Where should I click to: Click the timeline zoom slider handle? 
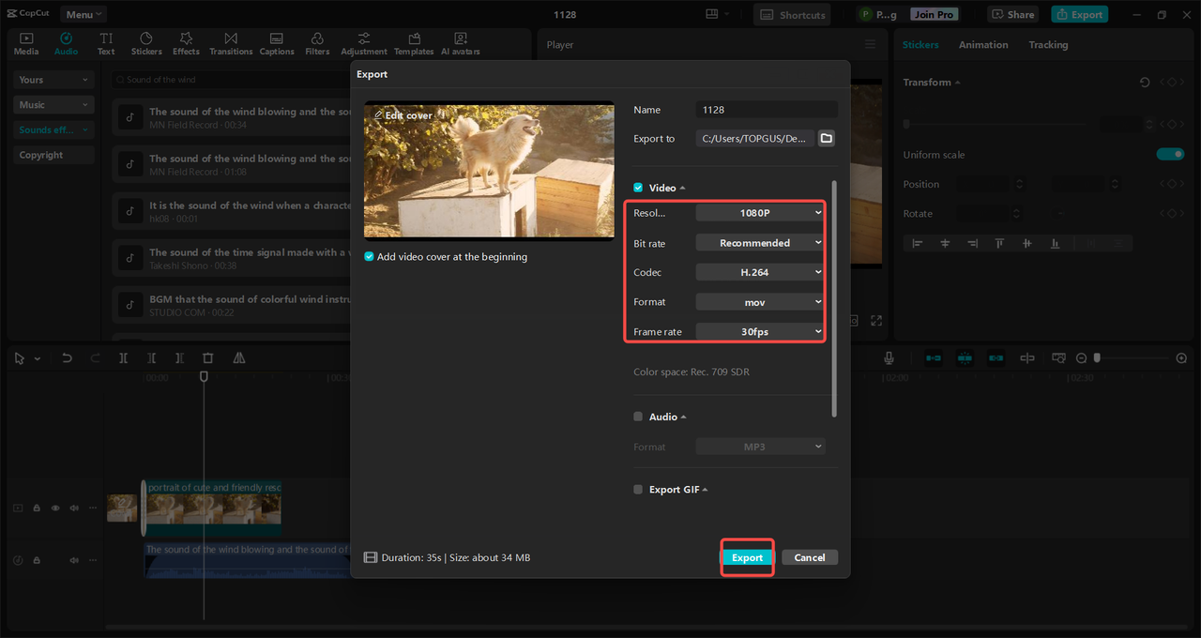coord(1097,358)
